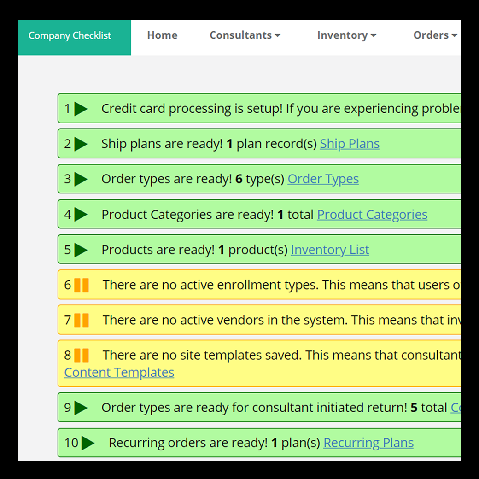
Task: Open the Inventory dropdown menu
Action: 346,35
